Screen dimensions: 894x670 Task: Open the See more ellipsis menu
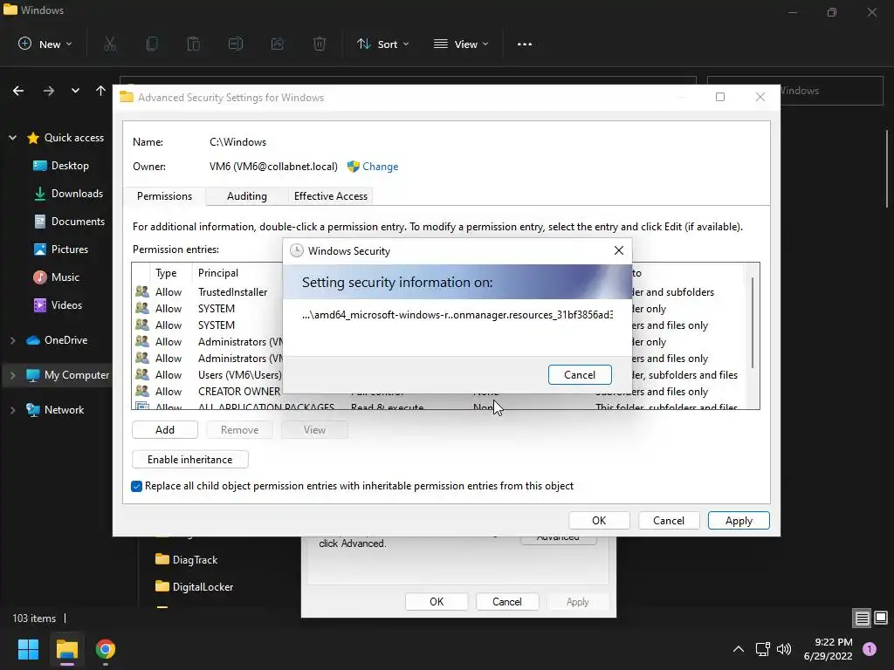pyautogui.click(x=525, y=44)
